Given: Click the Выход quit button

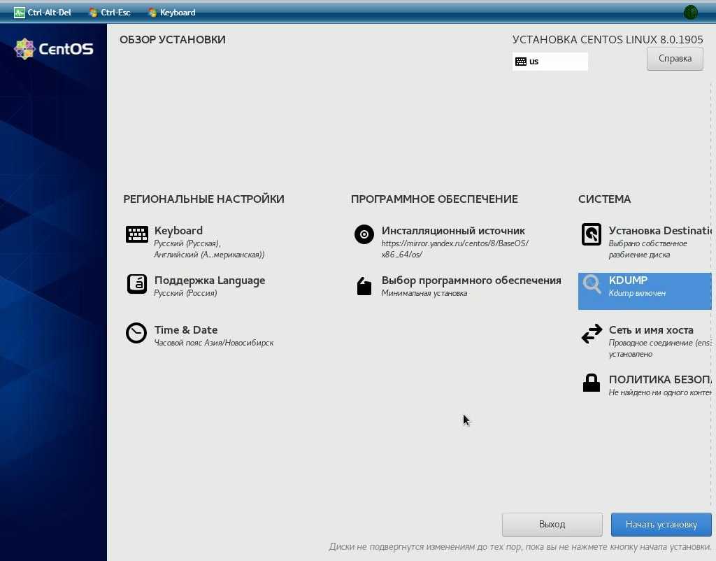Looking at the screenshot, I should [x=552, y=524].
